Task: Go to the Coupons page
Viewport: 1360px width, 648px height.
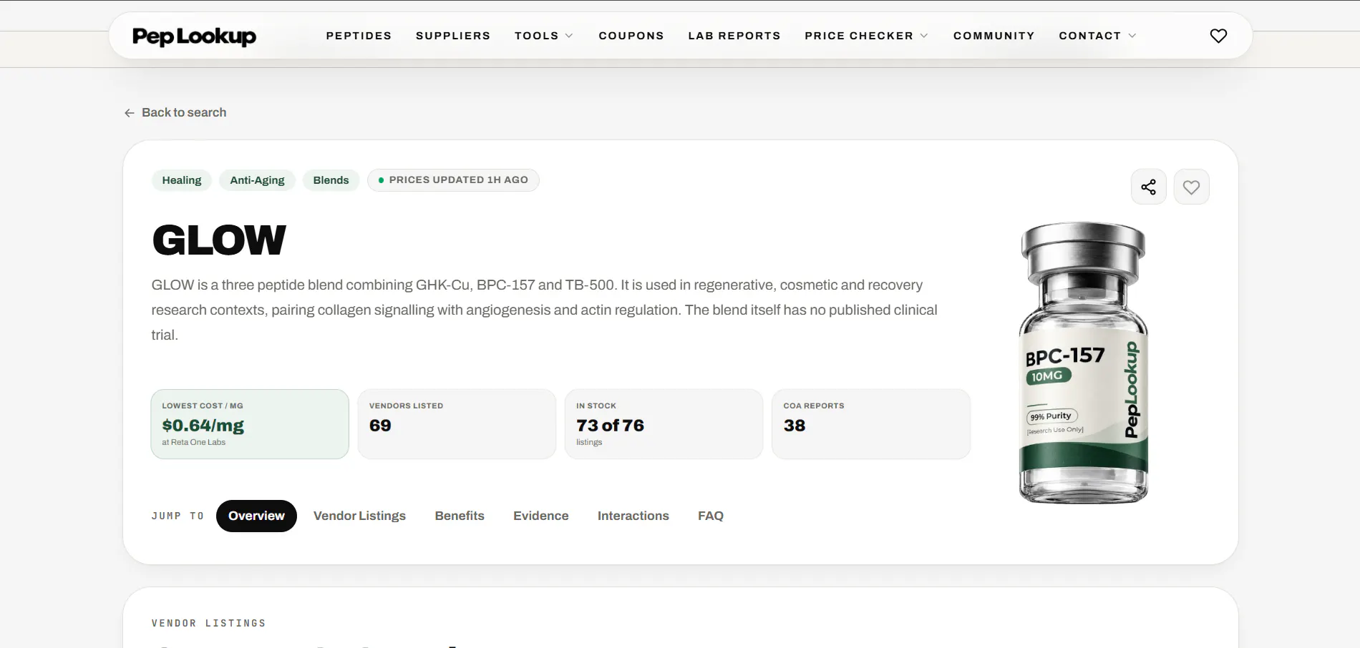Action: pos(631,36)
